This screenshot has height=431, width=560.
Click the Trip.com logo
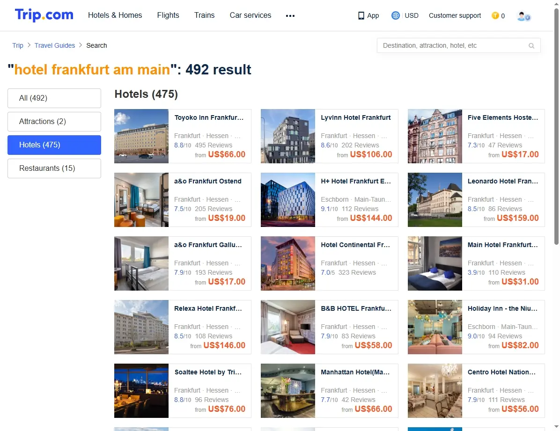[44, 15]
